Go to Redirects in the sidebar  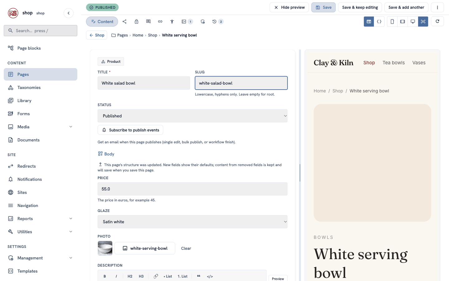coord(41,166)
